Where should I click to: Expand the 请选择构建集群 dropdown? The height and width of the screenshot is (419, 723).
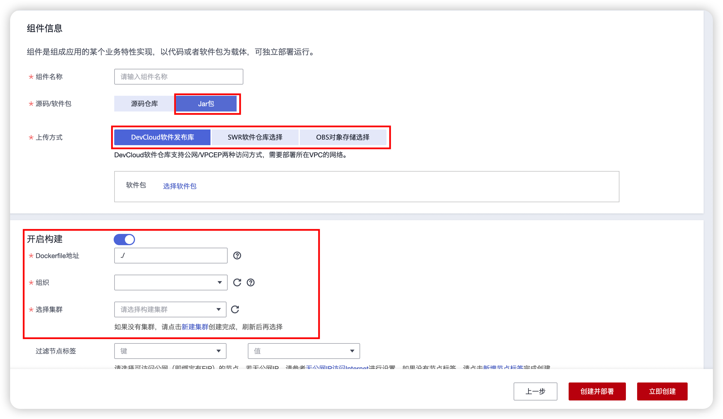[x=170, y=309]
